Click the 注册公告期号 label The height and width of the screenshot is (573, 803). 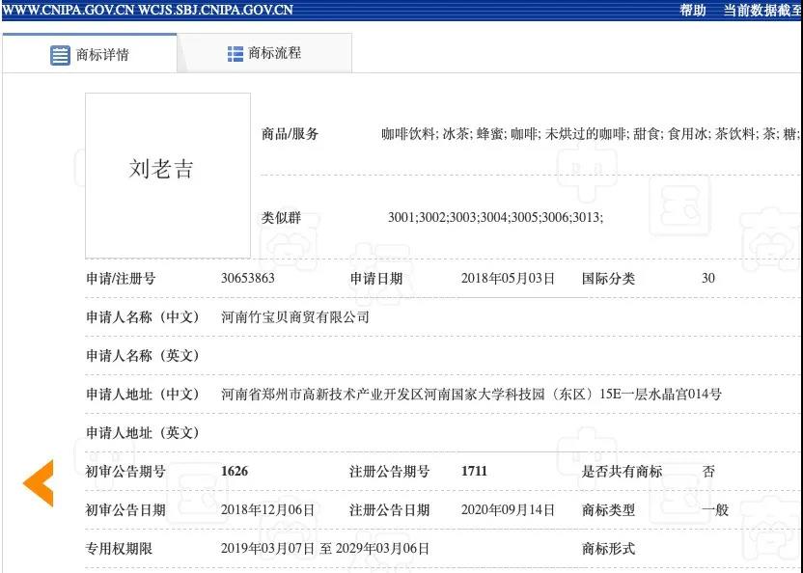tap(389, 471)
